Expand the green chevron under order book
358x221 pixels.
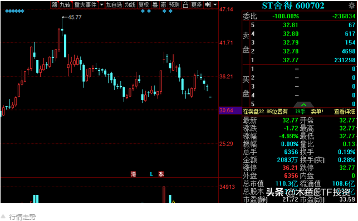pyautogui.click(x=303, y=105)
